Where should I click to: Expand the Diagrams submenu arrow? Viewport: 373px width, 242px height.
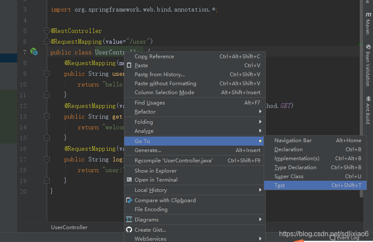(260, 219)
